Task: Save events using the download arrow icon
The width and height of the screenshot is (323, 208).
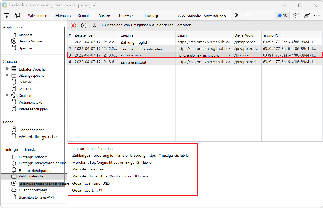Action: (x=94, y=25)
